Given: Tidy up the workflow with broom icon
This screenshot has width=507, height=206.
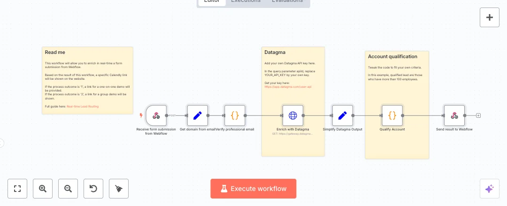Looking at the screenshot, I should tap(119, 189).
